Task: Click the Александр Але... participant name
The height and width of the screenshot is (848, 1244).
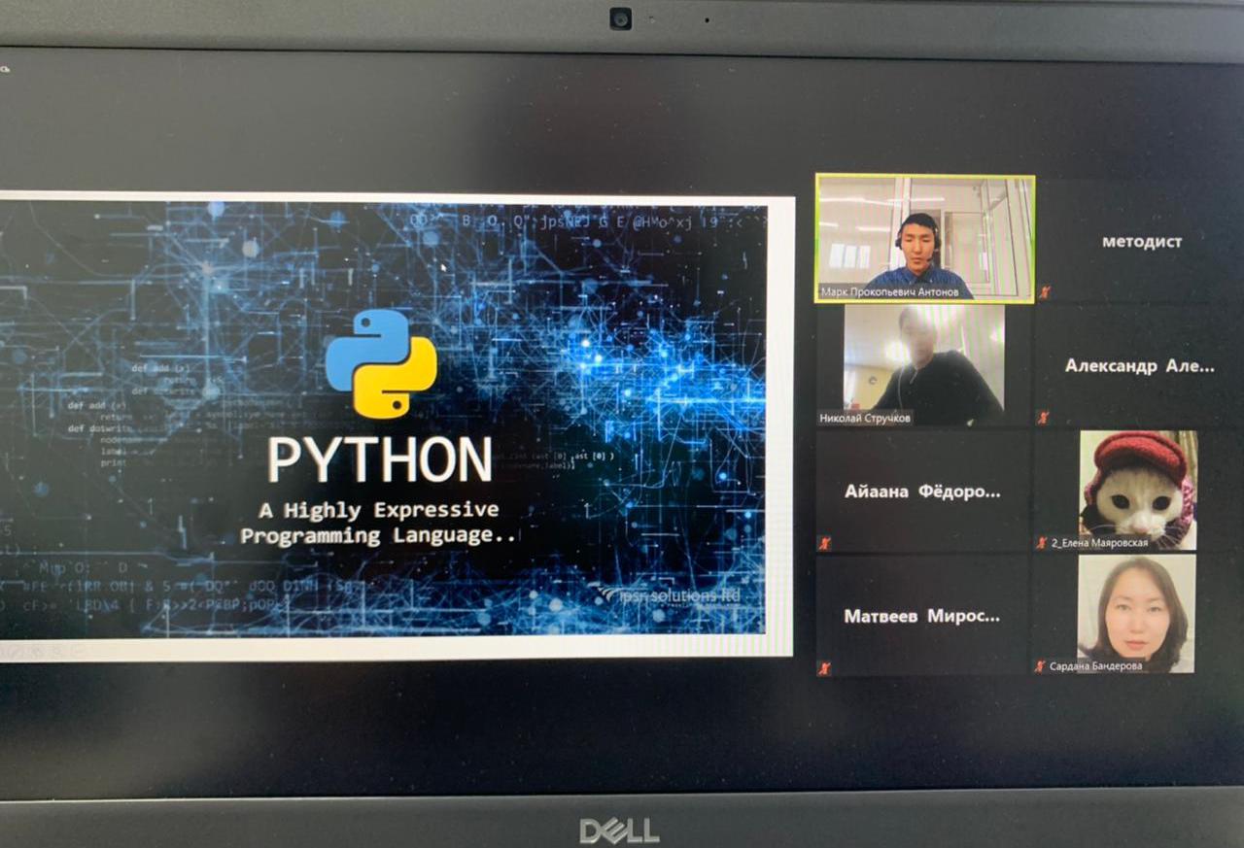Action: [x=1139, y=366]
